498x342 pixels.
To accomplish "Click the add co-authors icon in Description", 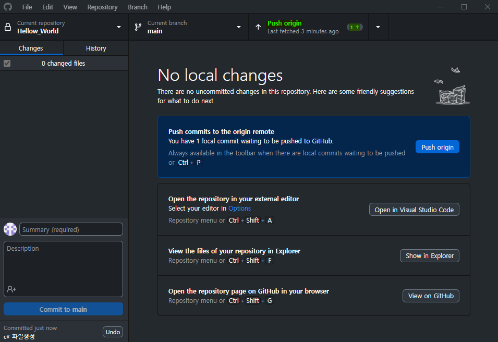I will pyautogui.click(x=11, y=289).
